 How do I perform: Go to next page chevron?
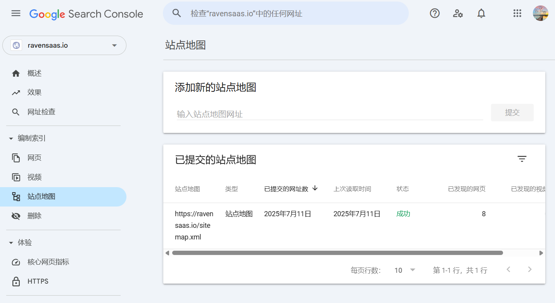[x=530, y=270]
